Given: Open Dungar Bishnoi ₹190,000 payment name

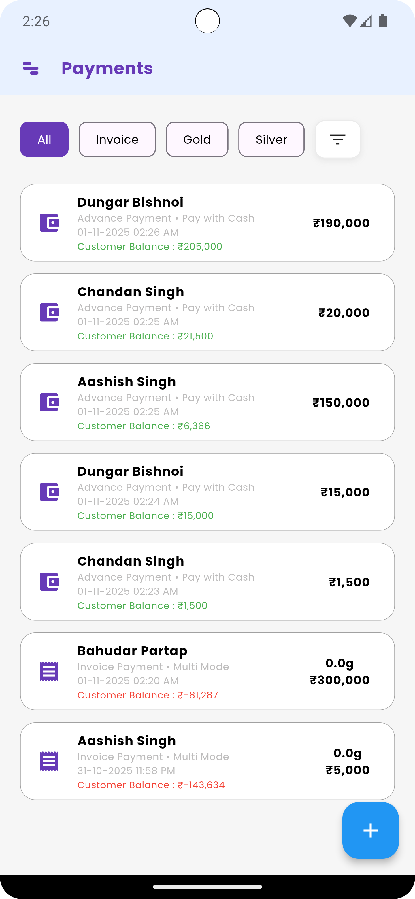Looking at the screenshot, I should [130, 202].
